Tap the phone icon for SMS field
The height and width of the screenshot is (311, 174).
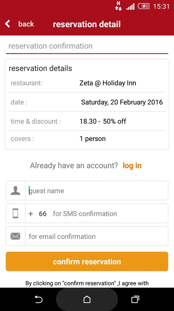tap(15, 214)
